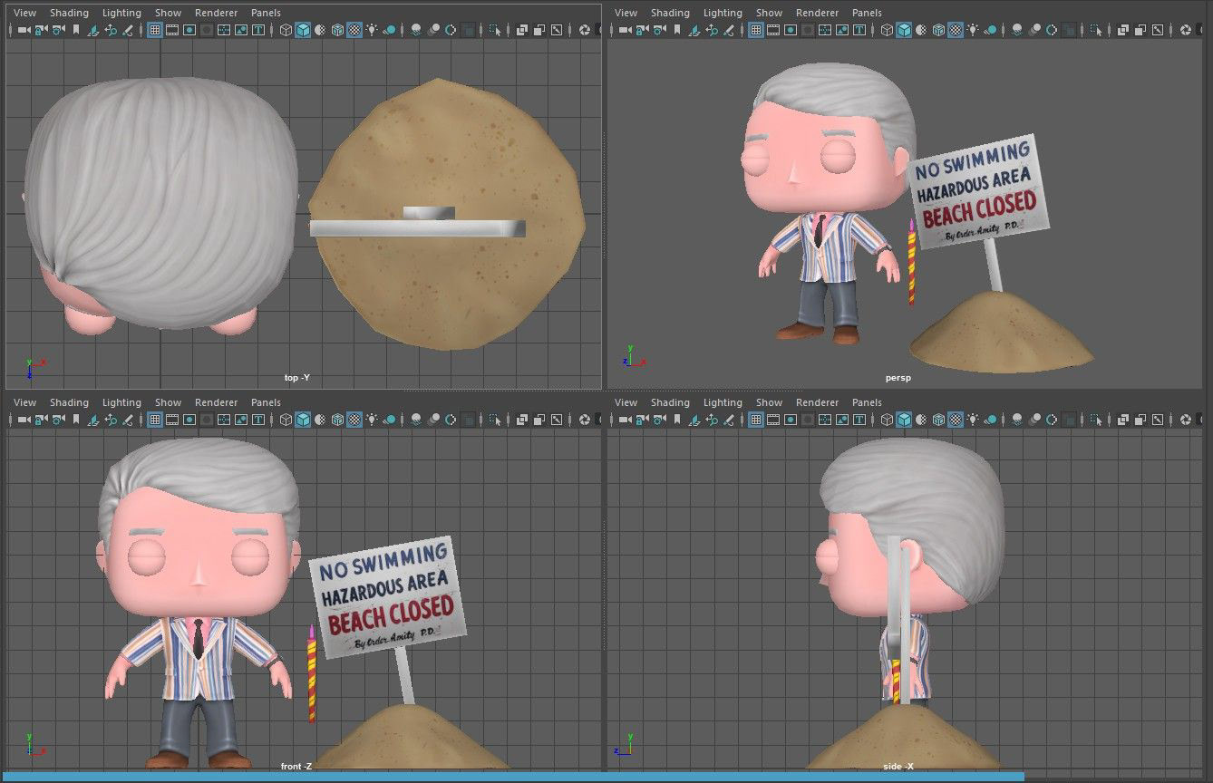This screenshot has width=1213, height=783.
Task: Click first X-Ray icon in persp panel
Action: tap(1122, 30)
